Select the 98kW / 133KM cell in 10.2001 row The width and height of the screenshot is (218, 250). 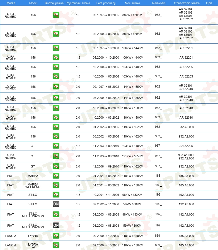(x=132, y=195)
